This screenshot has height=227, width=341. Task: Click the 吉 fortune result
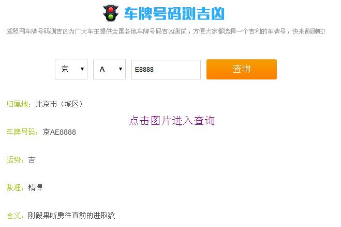(x=32, y=160)
